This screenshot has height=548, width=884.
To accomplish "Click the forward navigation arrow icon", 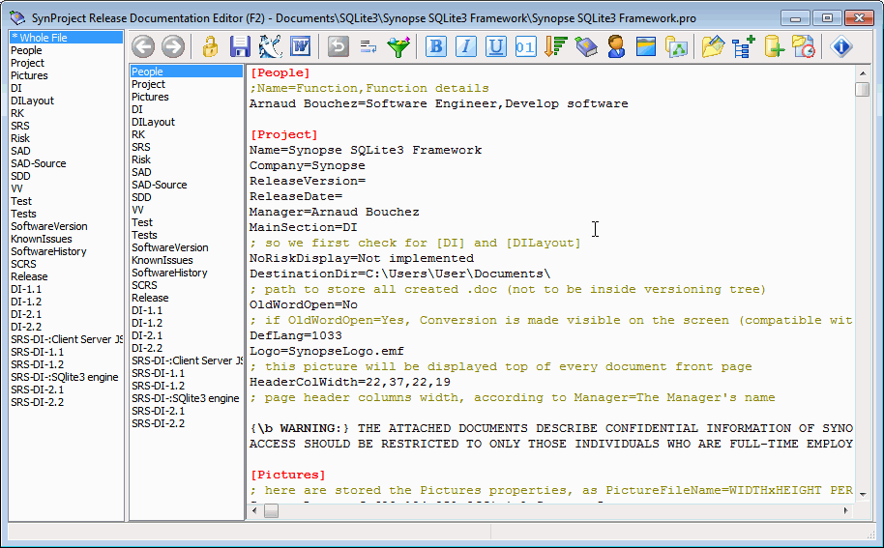I will (x=173, y=46).
